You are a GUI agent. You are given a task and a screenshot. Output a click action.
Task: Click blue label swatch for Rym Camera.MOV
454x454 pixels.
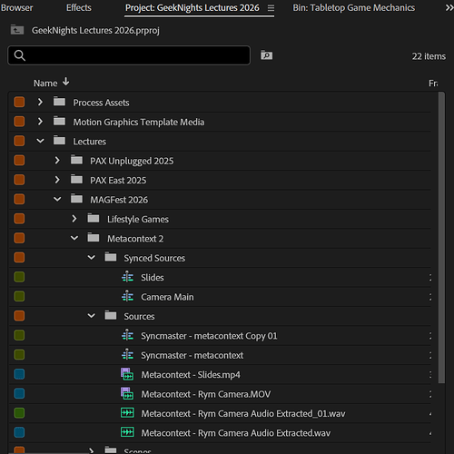point(19,393)
